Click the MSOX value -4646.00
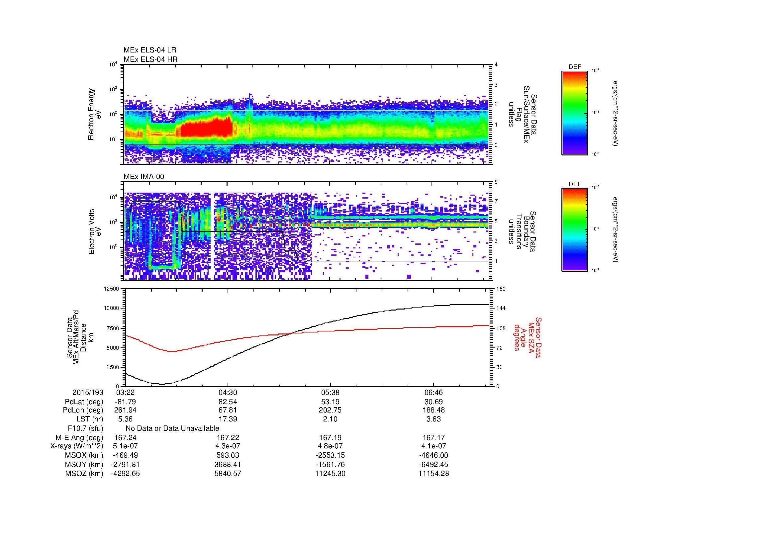The image size is (777, 549). pyautogui.click(x=434, y=456)
